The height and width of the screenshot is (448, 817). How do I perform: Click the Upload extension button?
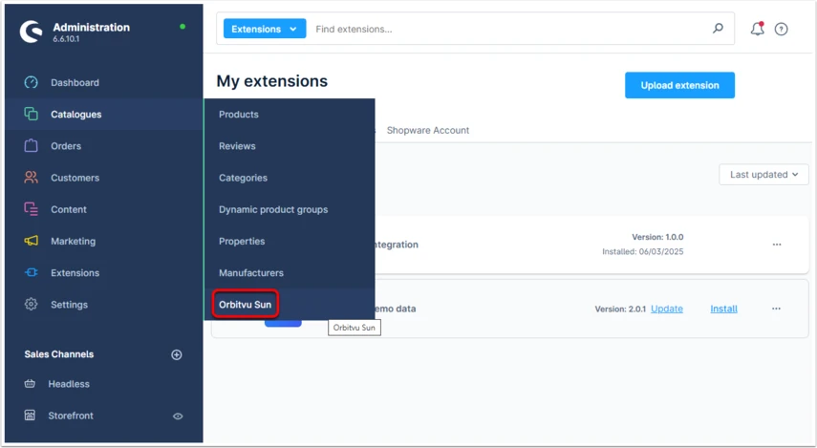(x=680, y=85)
